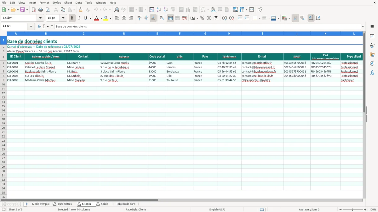The height and width of the screenshot is (212, 378).
Task: Open Font Size dropdown
Action: 63,18
